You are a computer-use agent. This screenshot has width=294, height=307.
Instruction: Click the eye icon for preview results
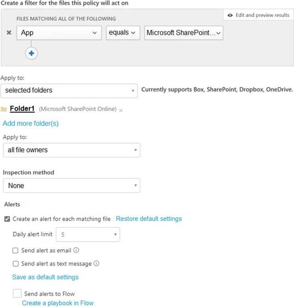coord(230,15)
